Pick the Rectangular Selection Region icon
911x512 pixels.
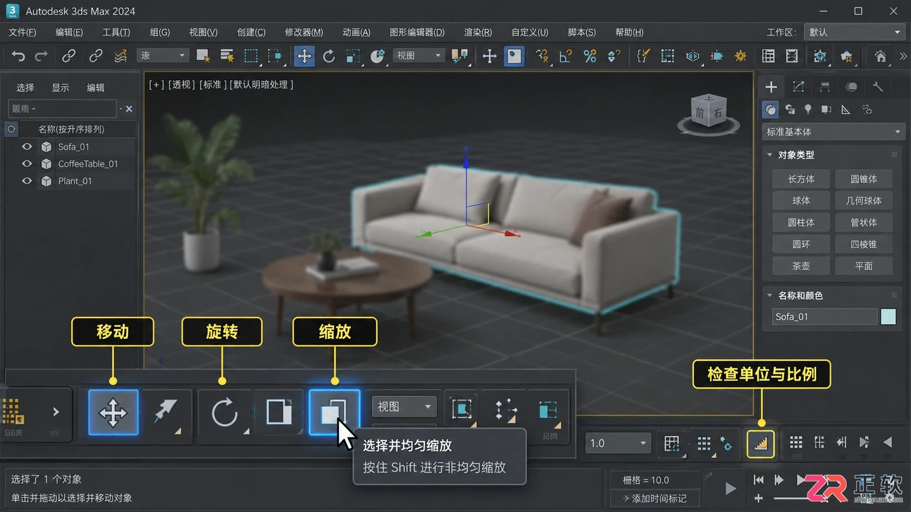click(251, 56)
